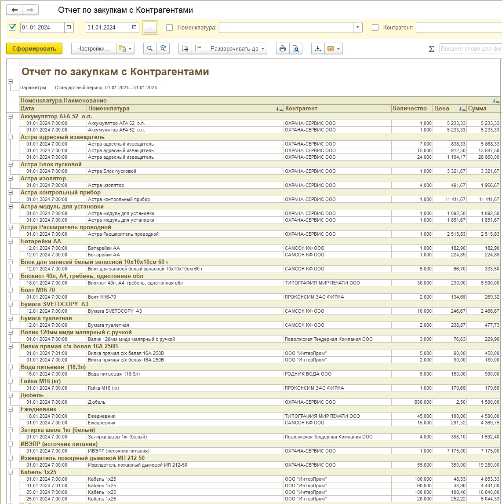Select the Количество column header
This screenshot has width=502, height=504.
coord(412,109)
